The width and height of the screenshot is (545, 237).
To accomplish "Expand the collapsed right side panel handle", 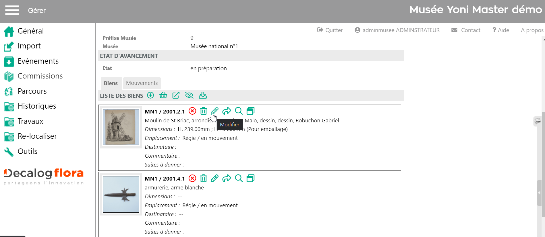I will [x=539, y=193].
